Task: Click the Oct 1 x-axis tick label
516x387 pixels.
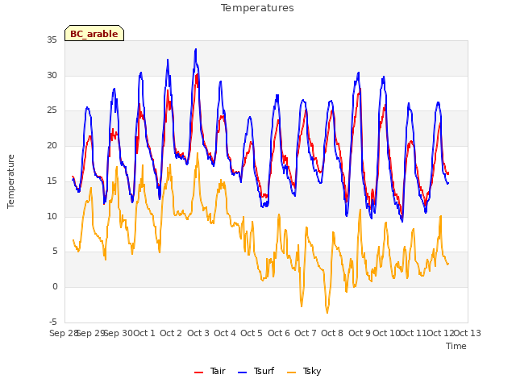Action: 144,333
